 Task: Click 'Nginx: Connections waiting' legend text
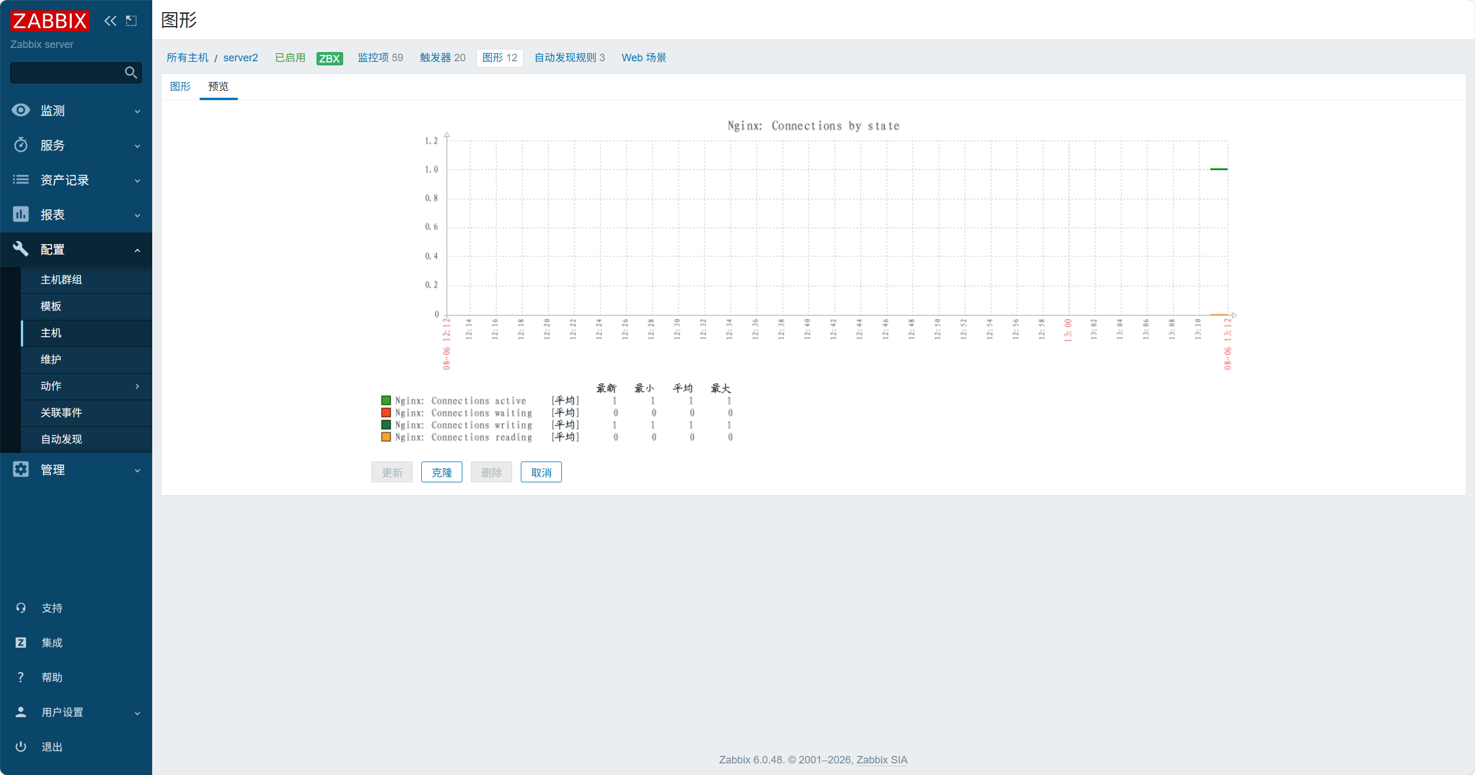pos(464,412)
